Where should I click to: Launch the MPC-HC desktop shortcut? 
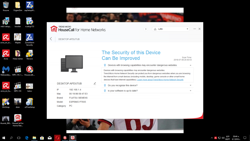click(x=18, y=87)
